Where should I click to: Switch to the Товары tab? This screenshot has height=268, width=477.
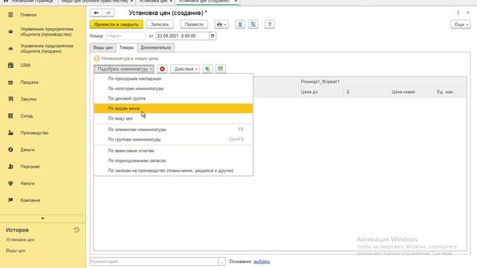pos(127,48)
